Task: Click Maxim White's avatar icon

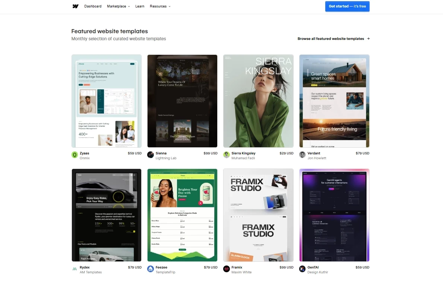Action: (x=227, y=269)
